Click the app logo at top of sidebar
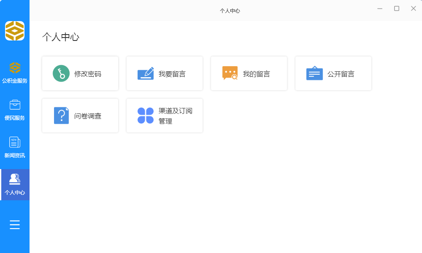Viewport: 422px width, 253px height. [15, 31]
